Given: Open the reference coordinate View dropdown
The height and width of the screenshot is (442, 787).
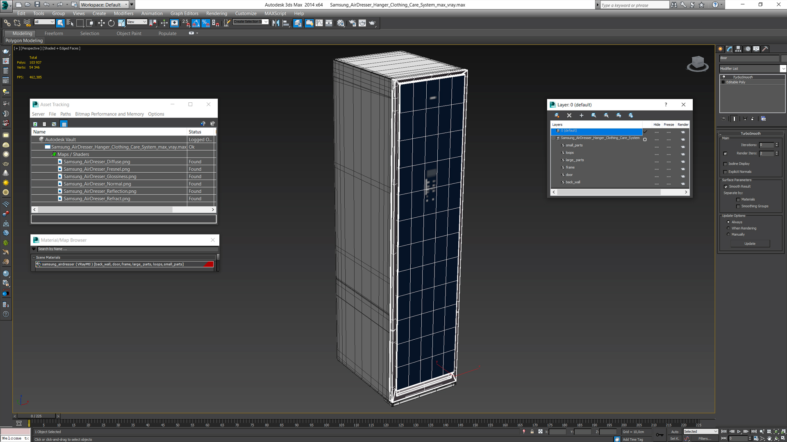Looking at the screenshot, I should point(136,22).
